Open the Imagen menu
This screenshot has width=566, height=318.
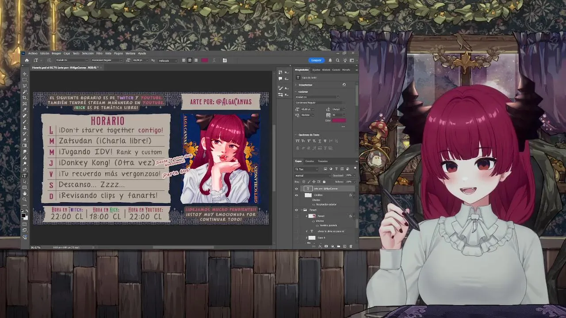click(x=56, y=53)
